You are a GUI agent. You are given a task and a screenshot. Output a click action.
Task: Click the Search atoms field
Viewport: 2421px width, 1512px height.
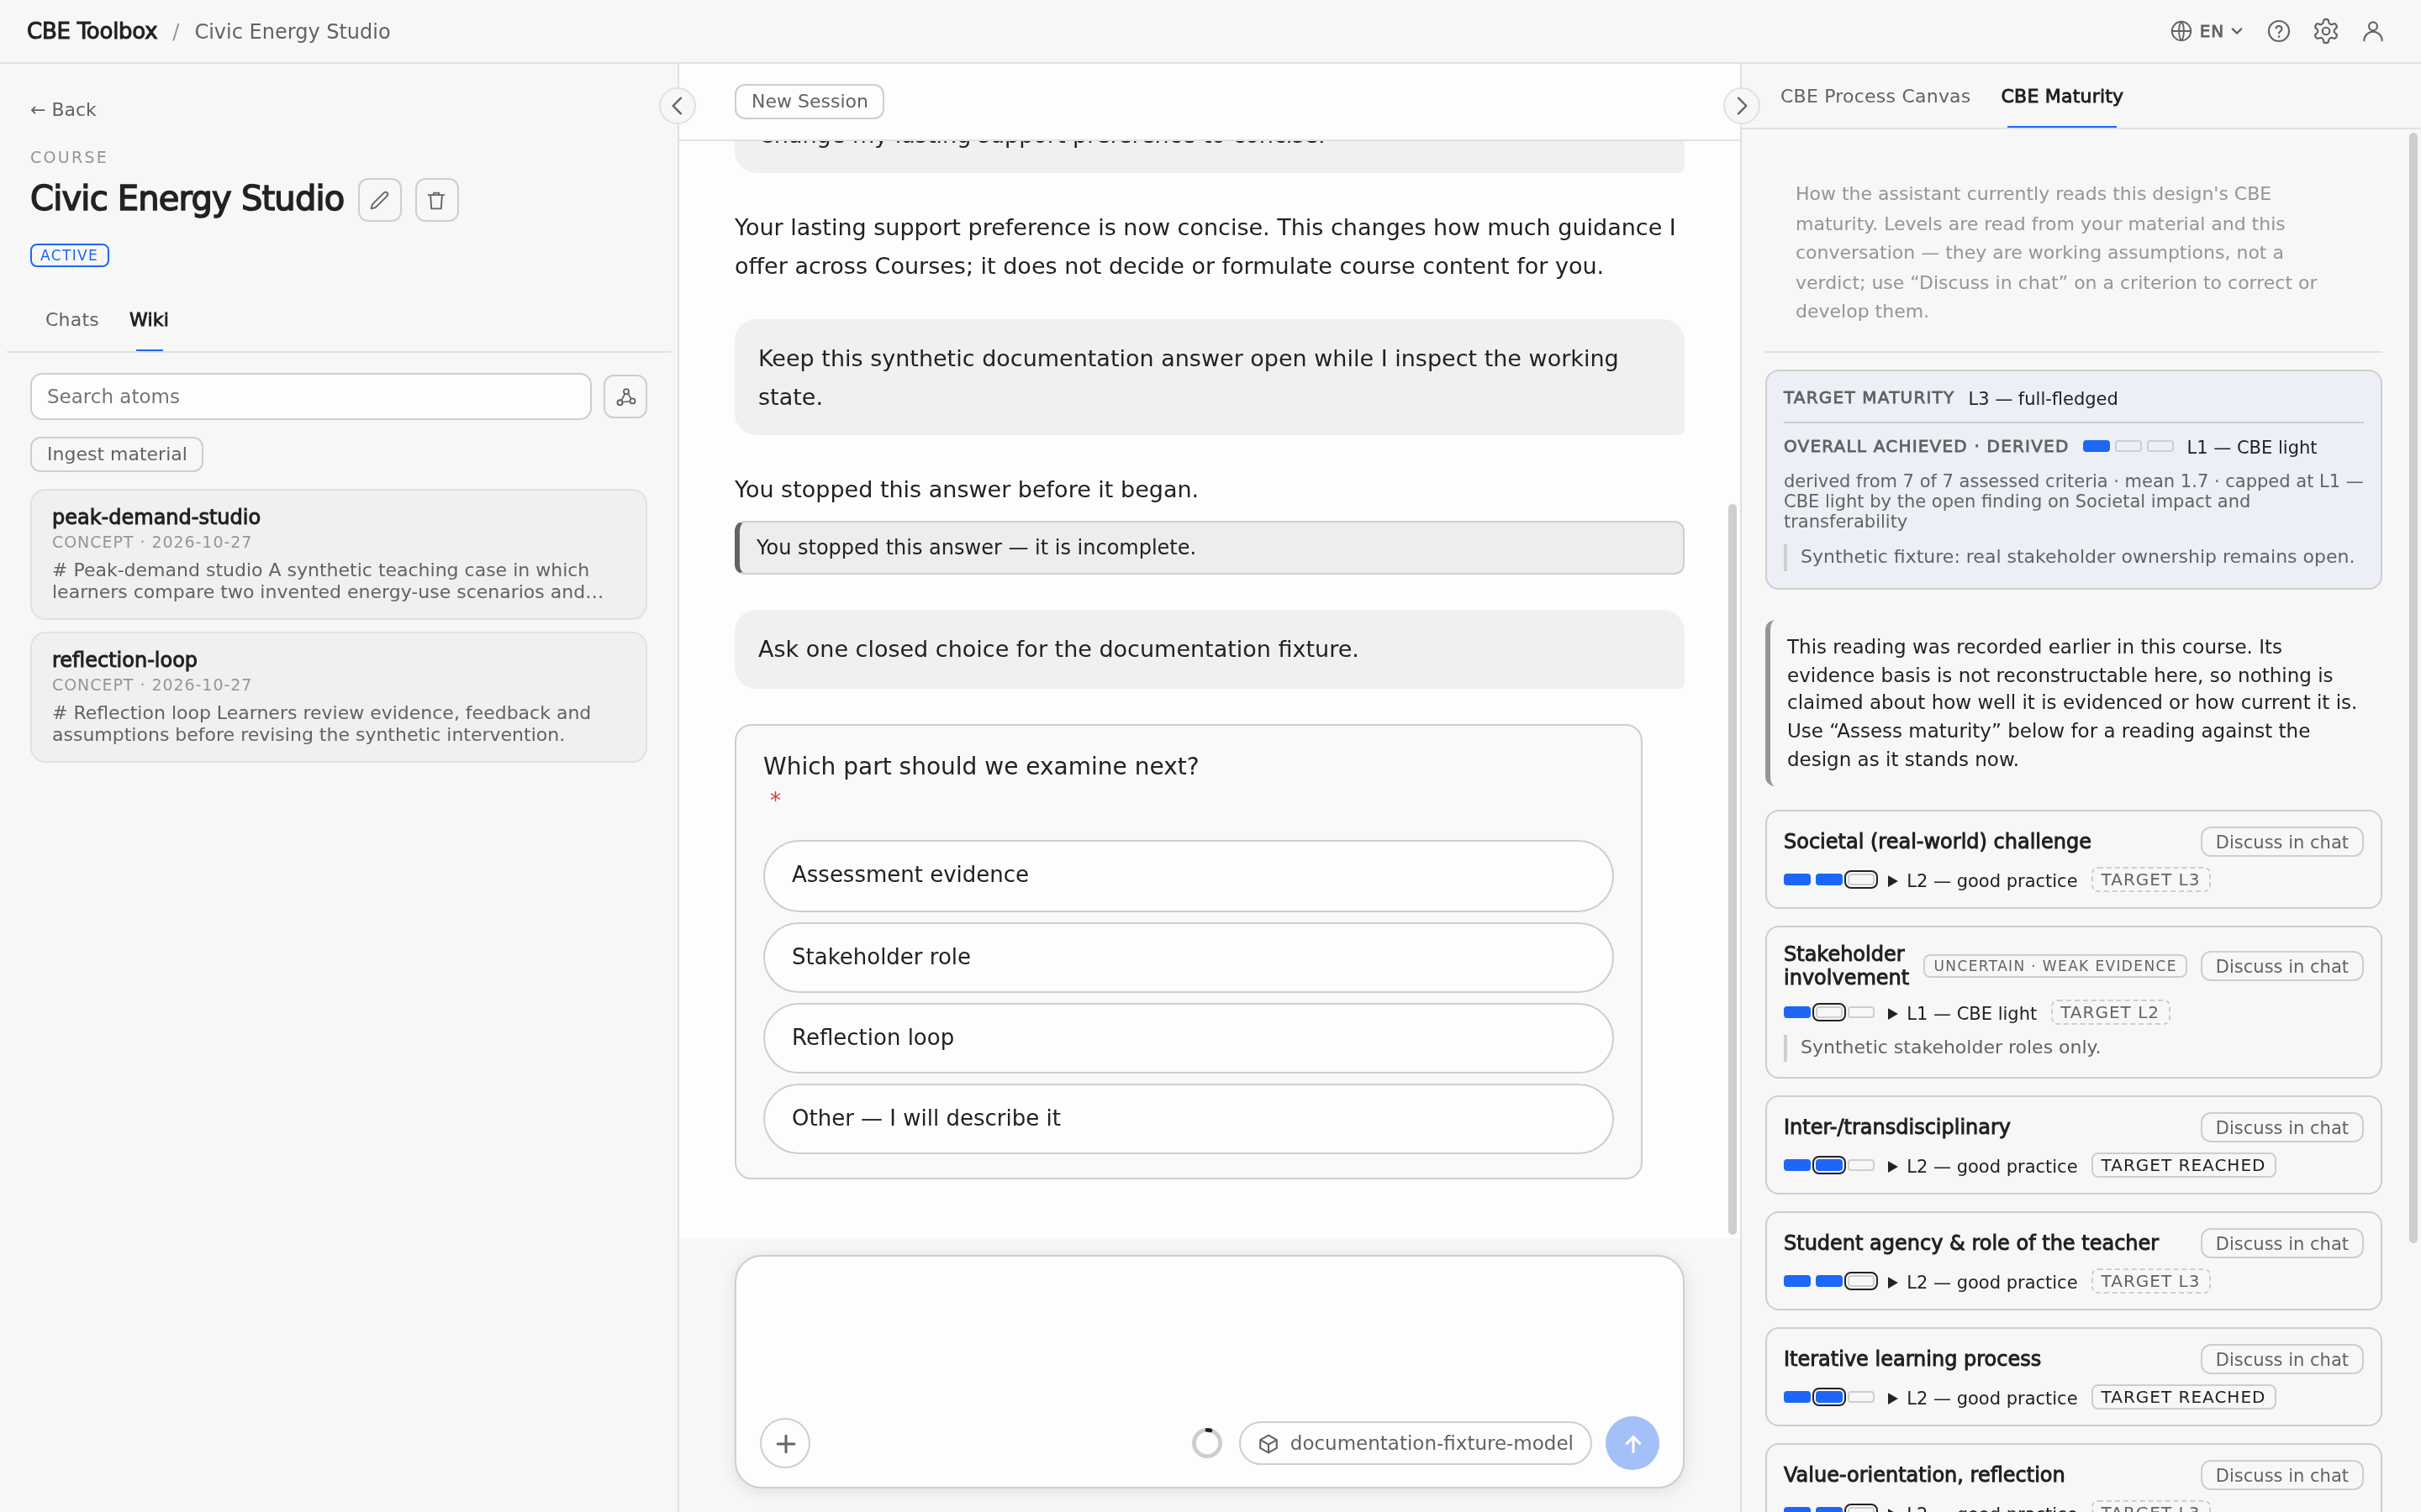pos(311,397)
